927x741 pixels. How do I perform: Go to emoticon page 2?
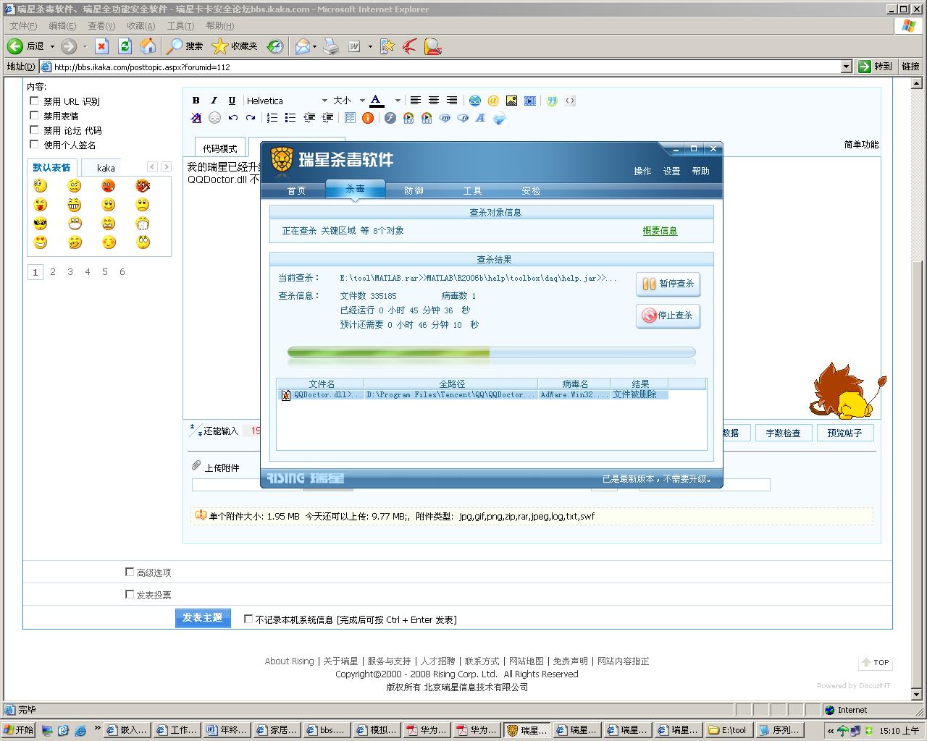[x=53, y=272]
